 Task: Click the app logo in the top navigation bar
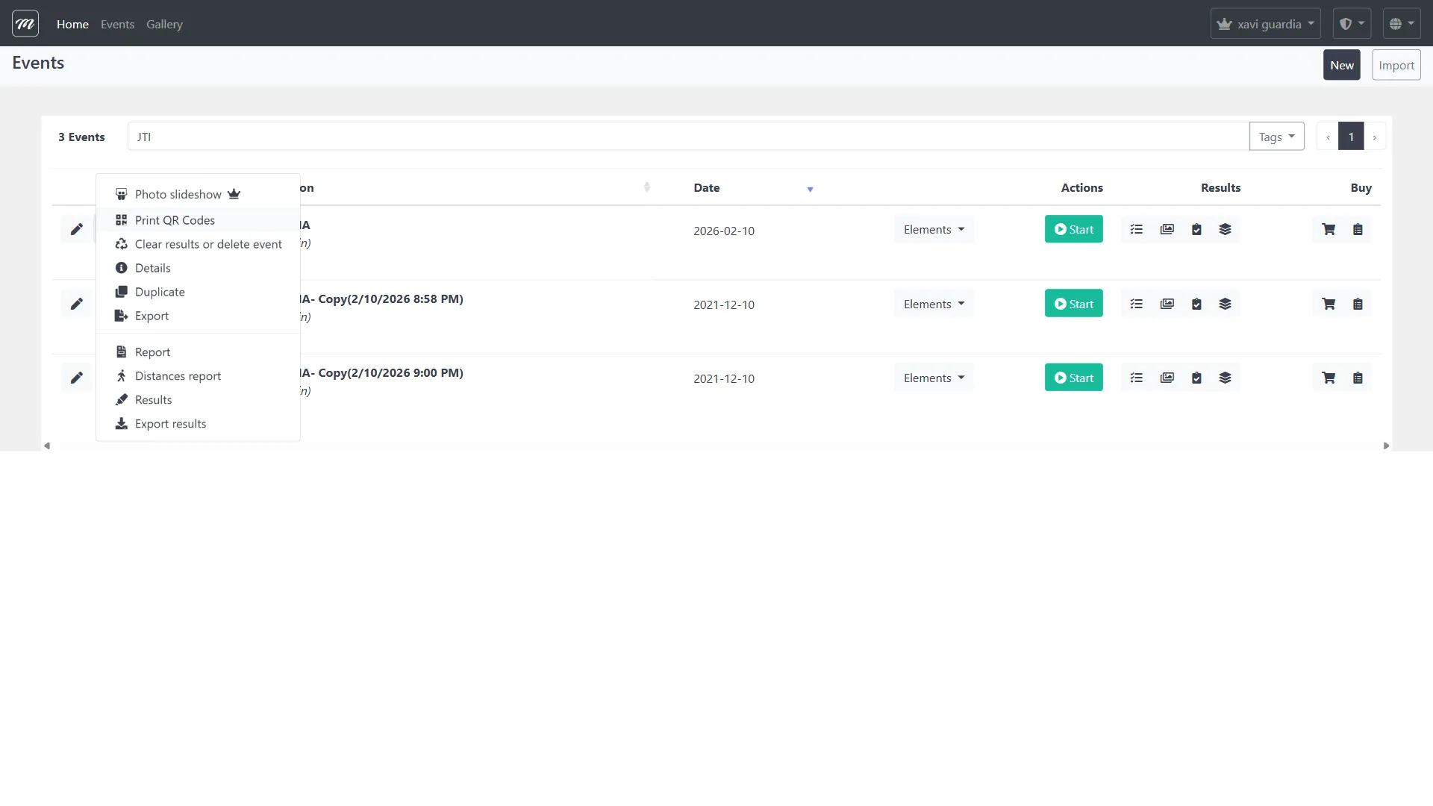[25, 24]
